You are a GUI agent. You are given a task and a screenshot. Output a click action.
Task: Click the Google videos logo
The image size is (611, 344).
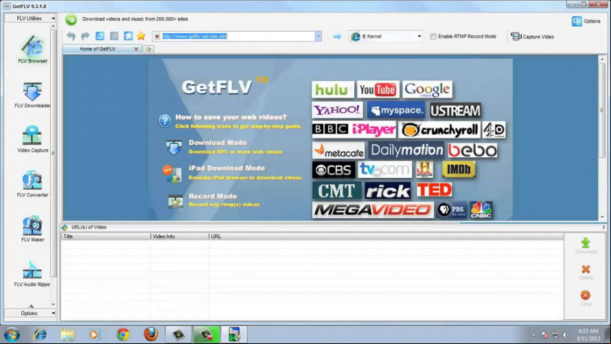tap(427, 89)
